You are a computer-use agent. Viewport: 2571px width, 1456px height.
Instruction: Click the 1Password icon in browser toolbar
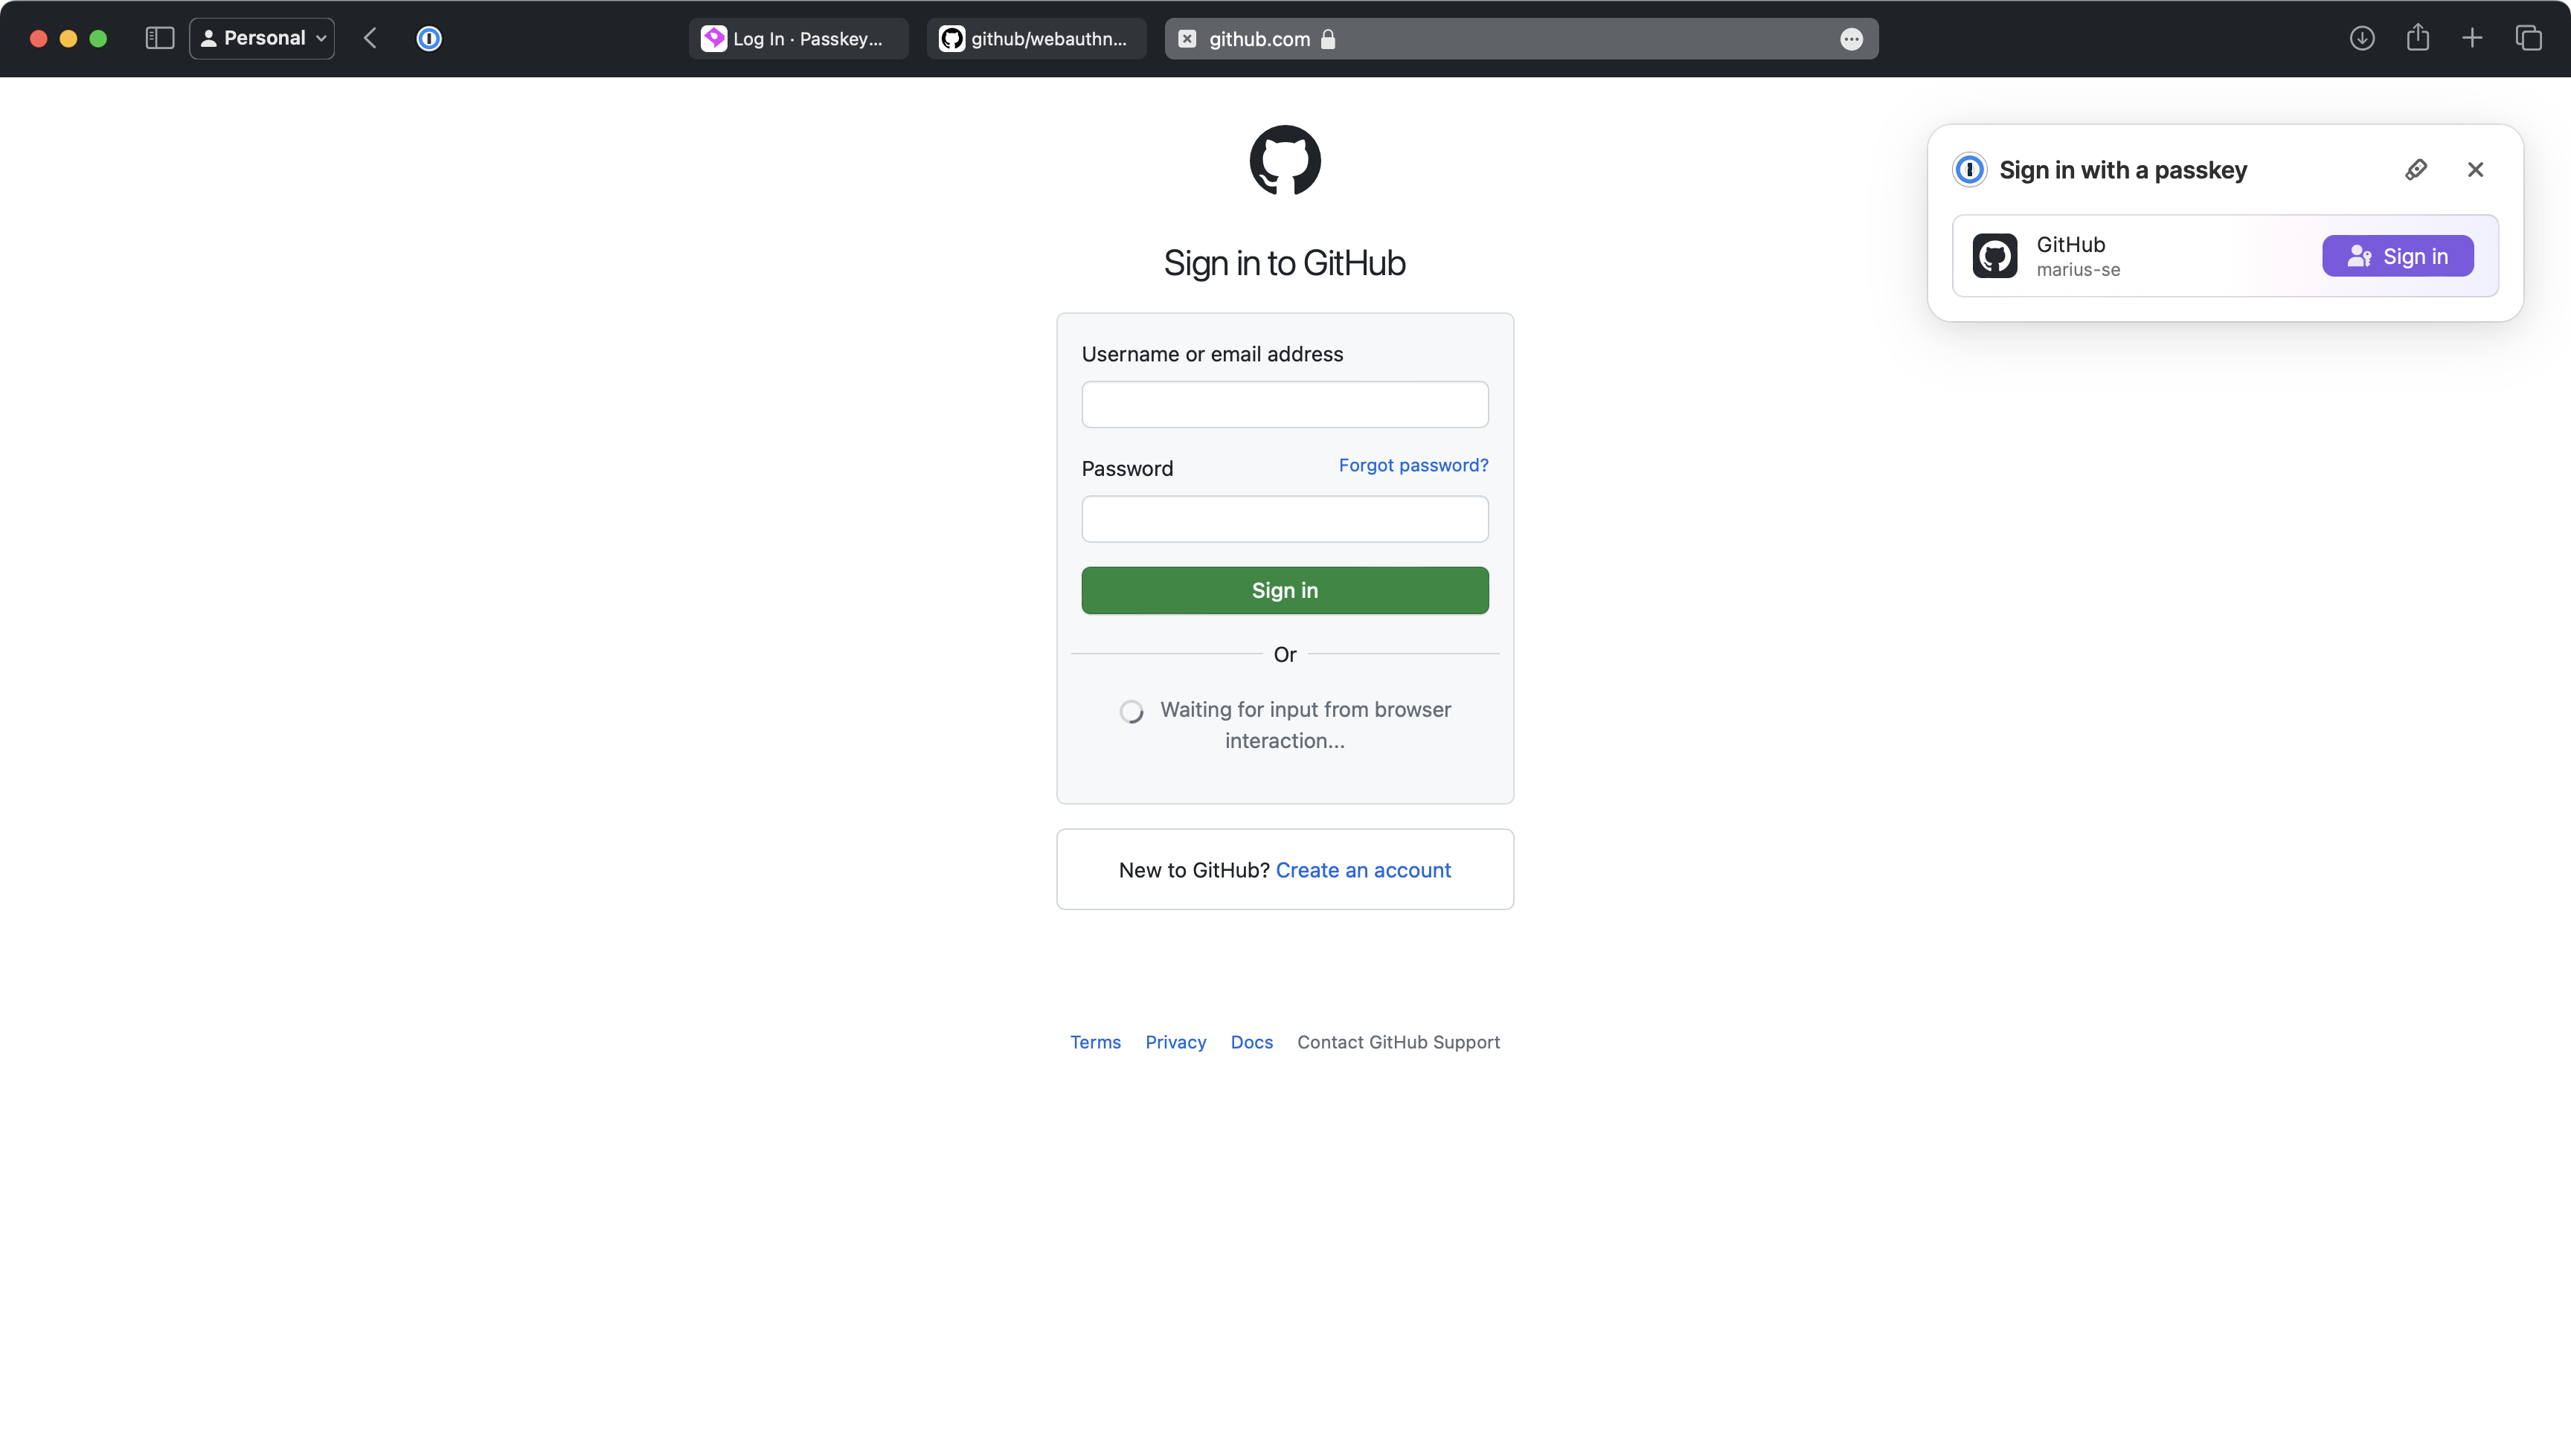pos(429,37)
